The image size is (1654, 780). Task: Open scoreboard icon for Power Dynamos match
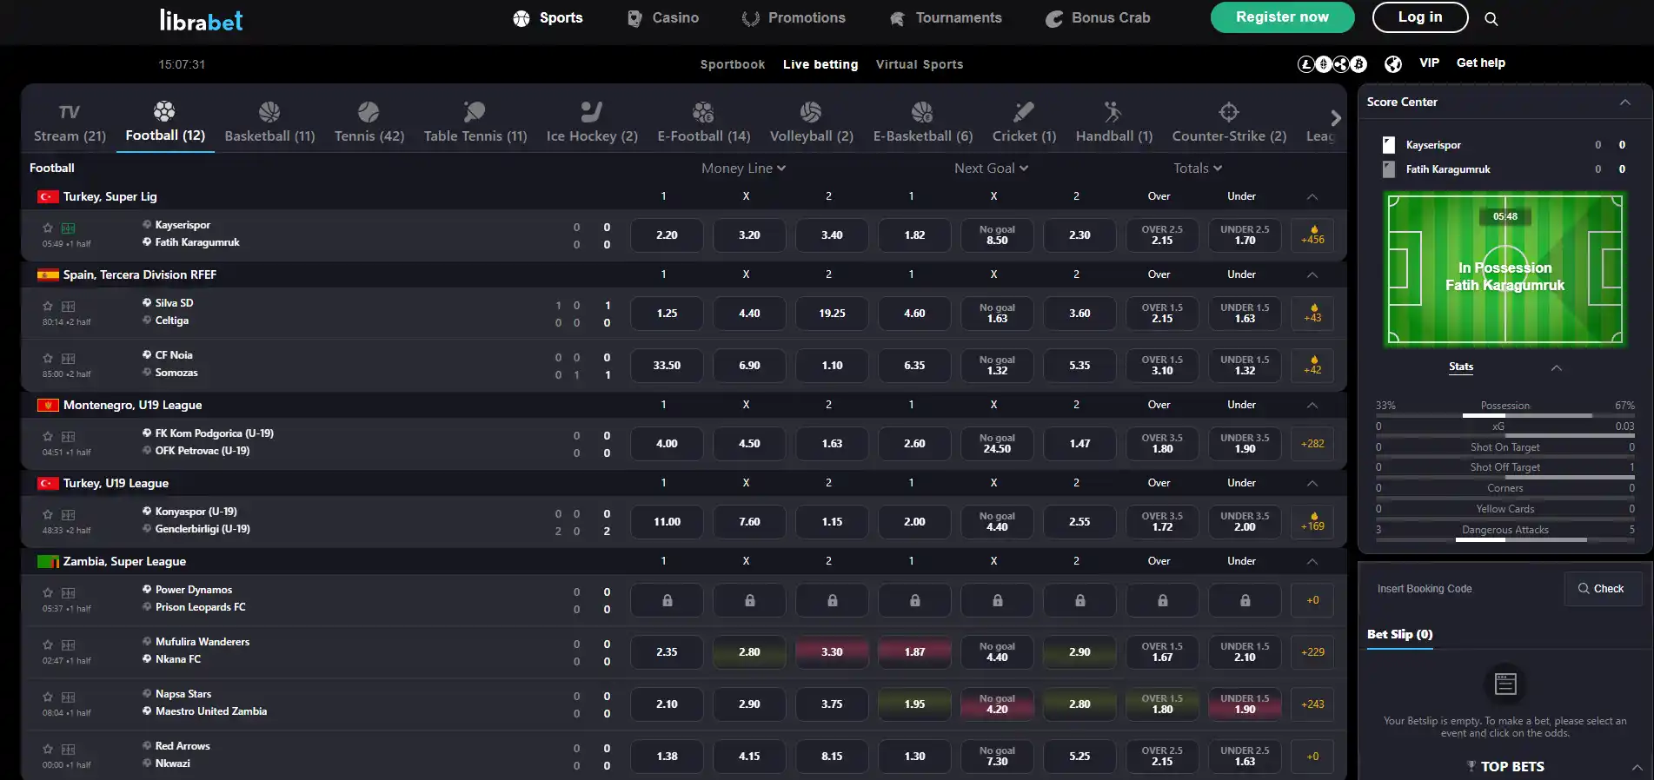tap(68, 593)
